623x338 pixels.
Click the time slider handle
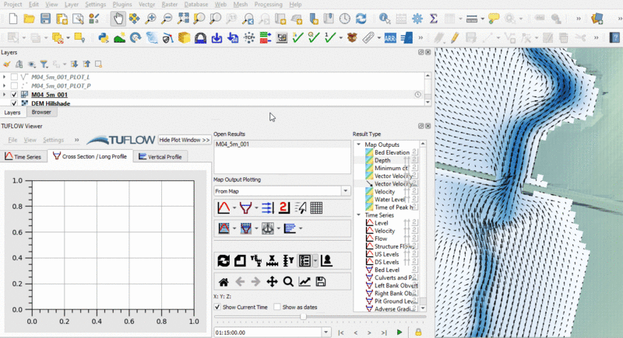pos(303,317)
